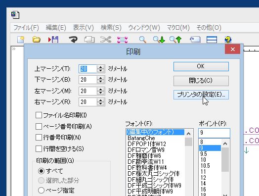Viewport: 259px width, 196px height.
Task: Open the 表示(V) menu
Action: pos(83,28)
